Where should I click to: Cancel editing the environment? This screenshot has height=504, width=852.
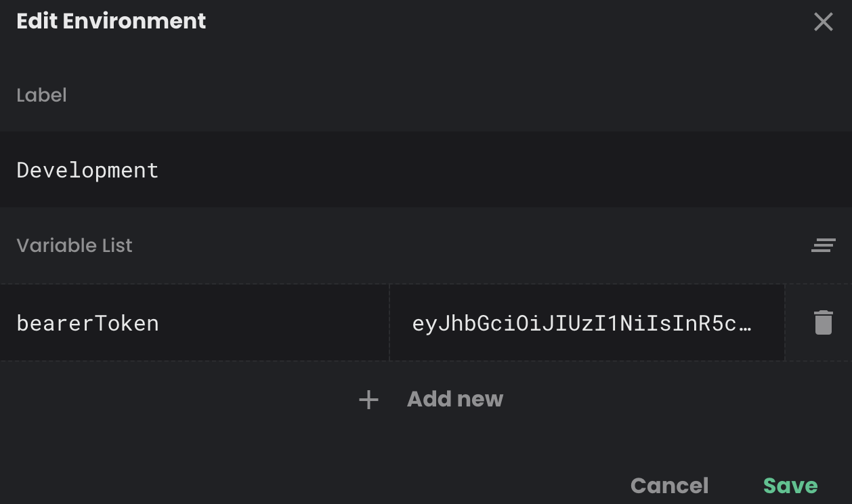[669, 485]
